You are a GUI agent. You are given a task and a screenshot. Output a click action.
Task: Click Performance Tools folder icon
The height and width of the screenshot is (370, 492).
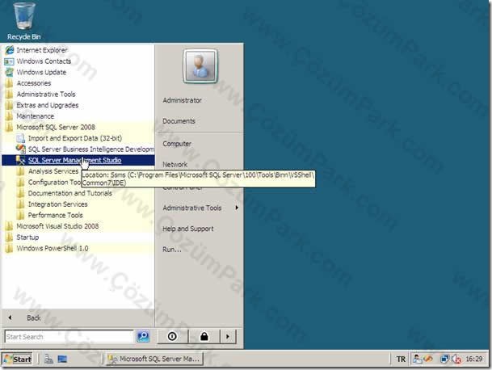coord(21,215)
